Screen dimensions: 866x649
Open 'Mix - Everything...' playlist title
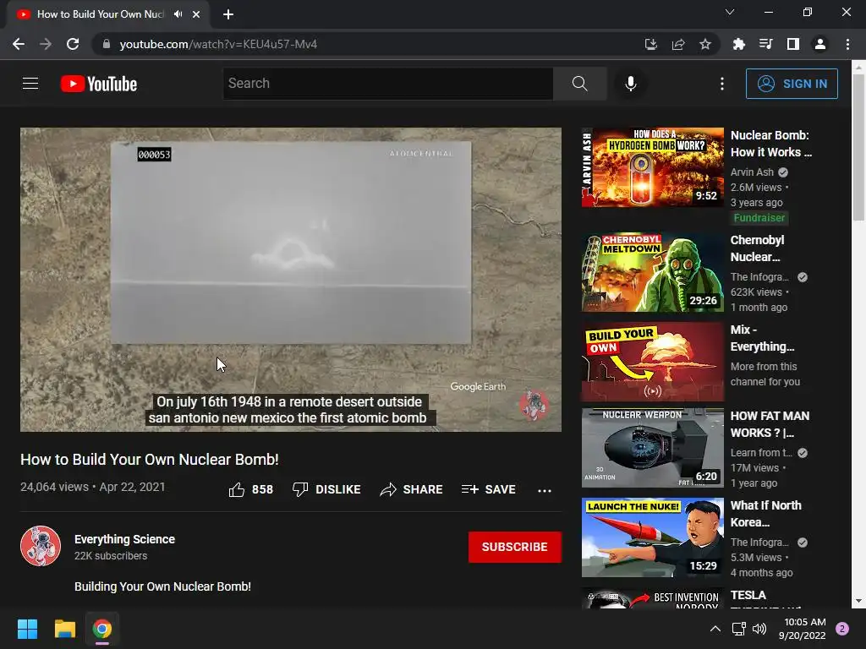(x=762, y=338)
